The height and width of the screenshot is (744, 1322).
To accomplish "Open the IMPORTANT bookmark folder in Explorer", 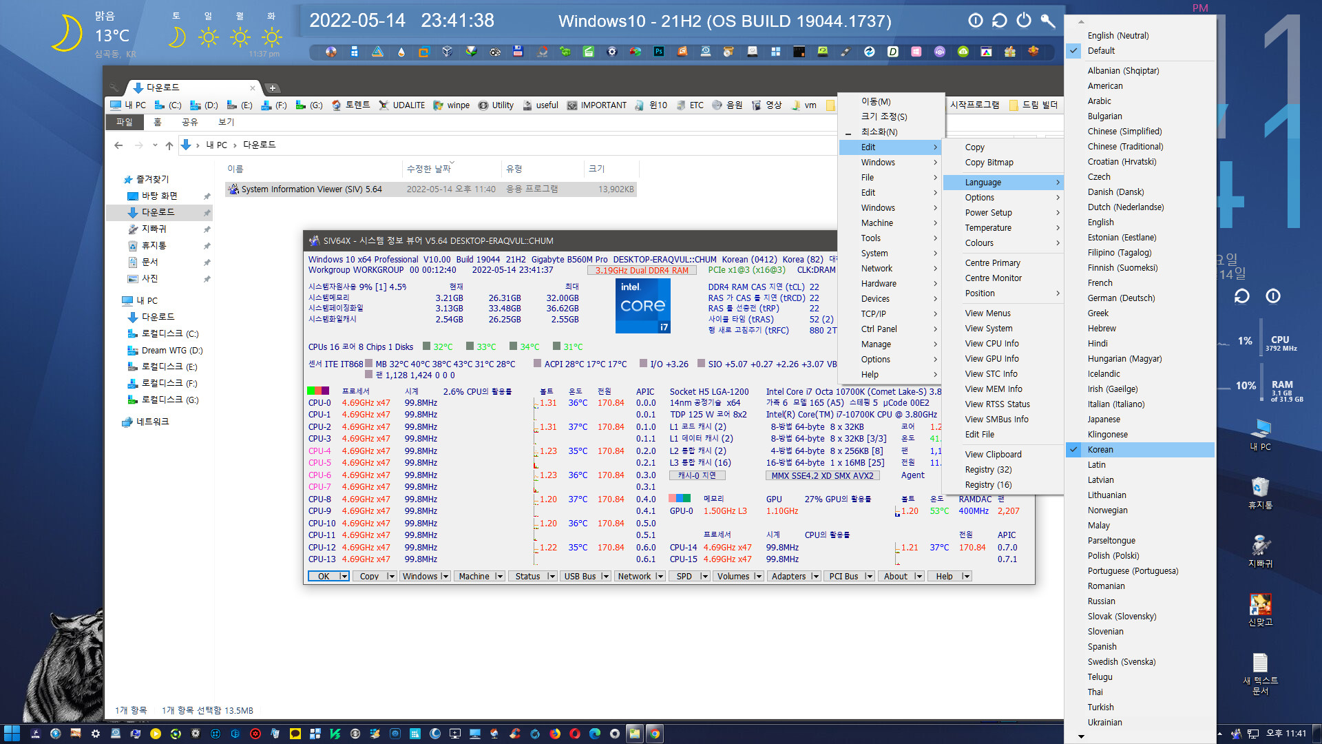I will pos(596,105).
